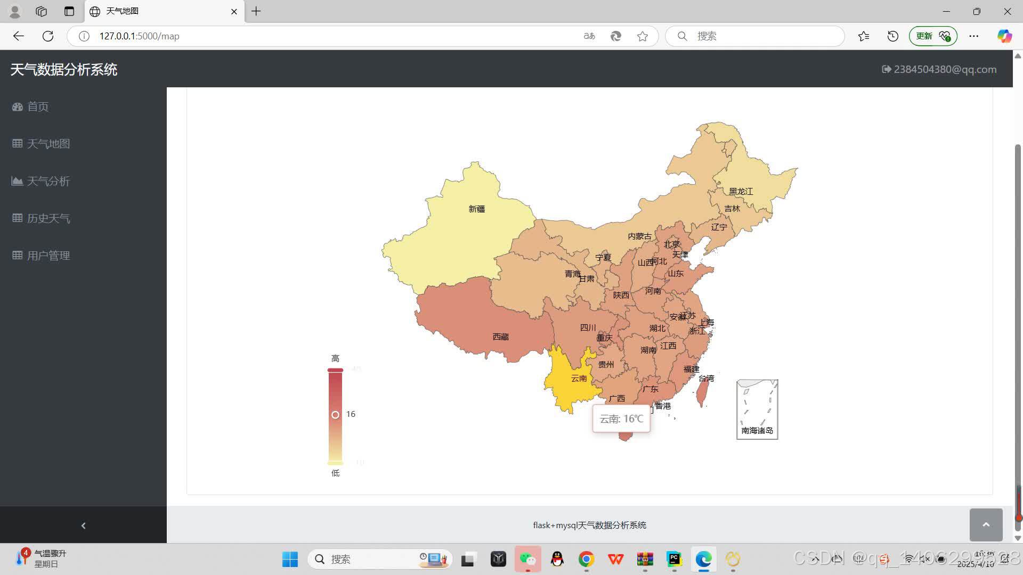Click the 2384504380@qq.com logout link
Image resolution: width=1023 pixels, height=575 pixels.
pyautogui.click(x=939, y=69)
